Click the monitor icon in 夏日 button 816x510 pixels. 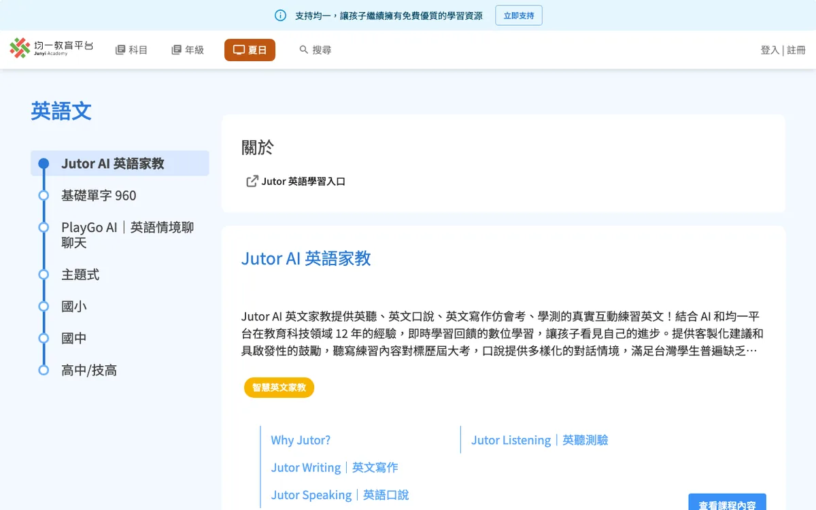(x=239, y=50)
